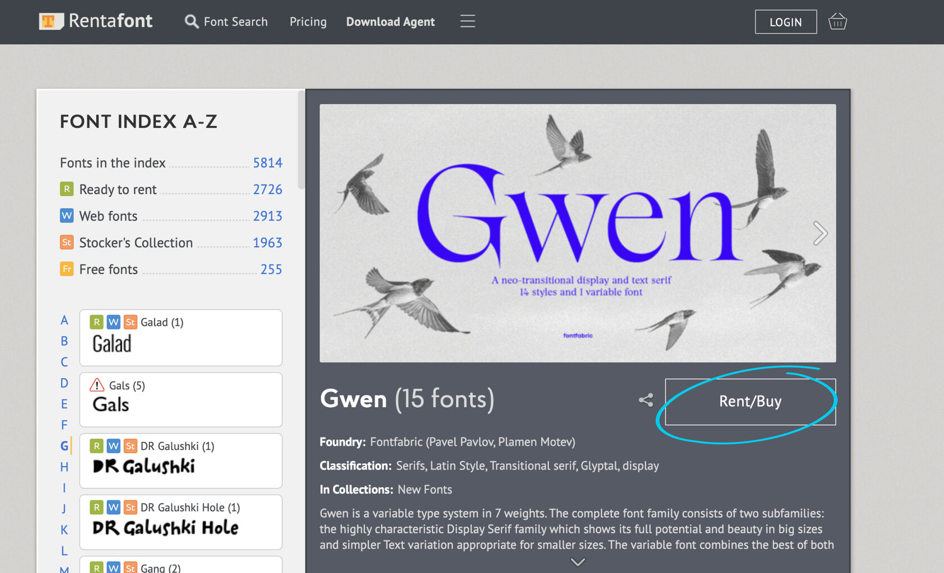Screen dimensions: 944x573
Task: Open the DR Galushki font sample preview
Action: pyautogui.click(x=144, y=466)
